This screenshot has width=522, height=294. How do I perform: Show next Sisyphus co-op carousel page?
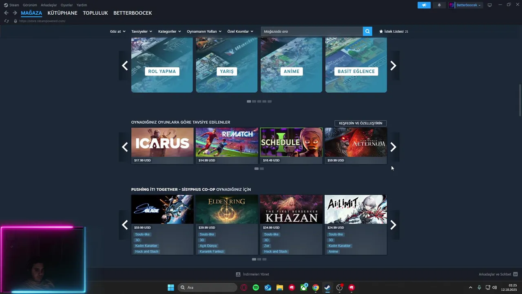click(x=393, y=225)
